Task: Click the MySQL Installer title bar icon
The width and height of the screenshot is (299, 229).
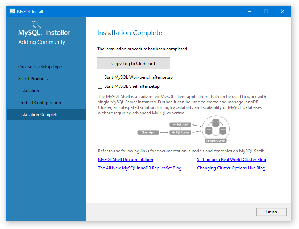Action: coord(12,11)
